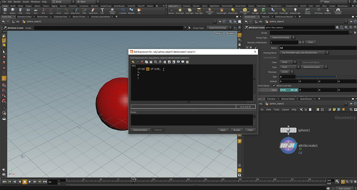
Task: Click the Size parameter slider handle
Action: tap(336, 76)
